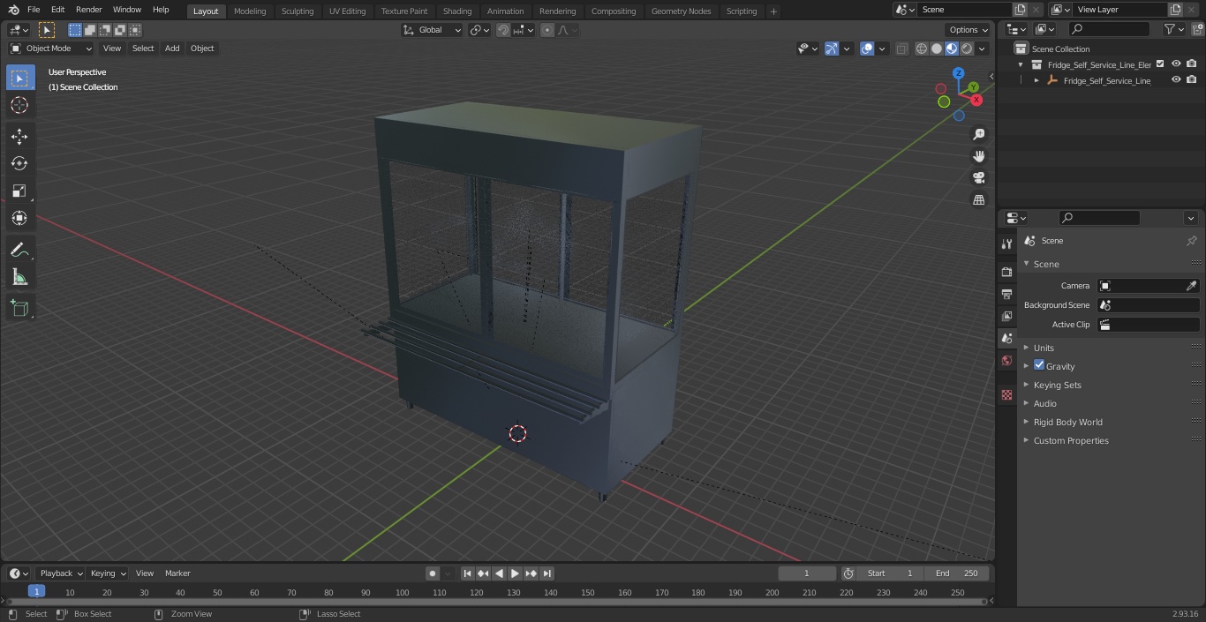Viewport: 1206px width, 622px height.
Task: Switch to wireframe shading mode
Action: pyautogui.click(x=922, y=49)
